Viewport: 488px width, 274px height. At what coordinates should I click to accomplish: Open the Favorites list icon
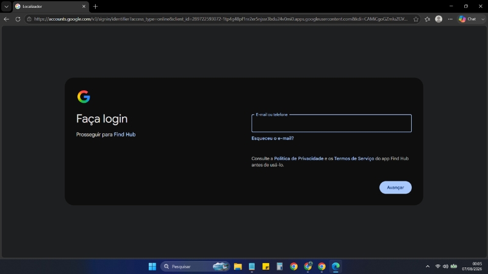[428, 19]
